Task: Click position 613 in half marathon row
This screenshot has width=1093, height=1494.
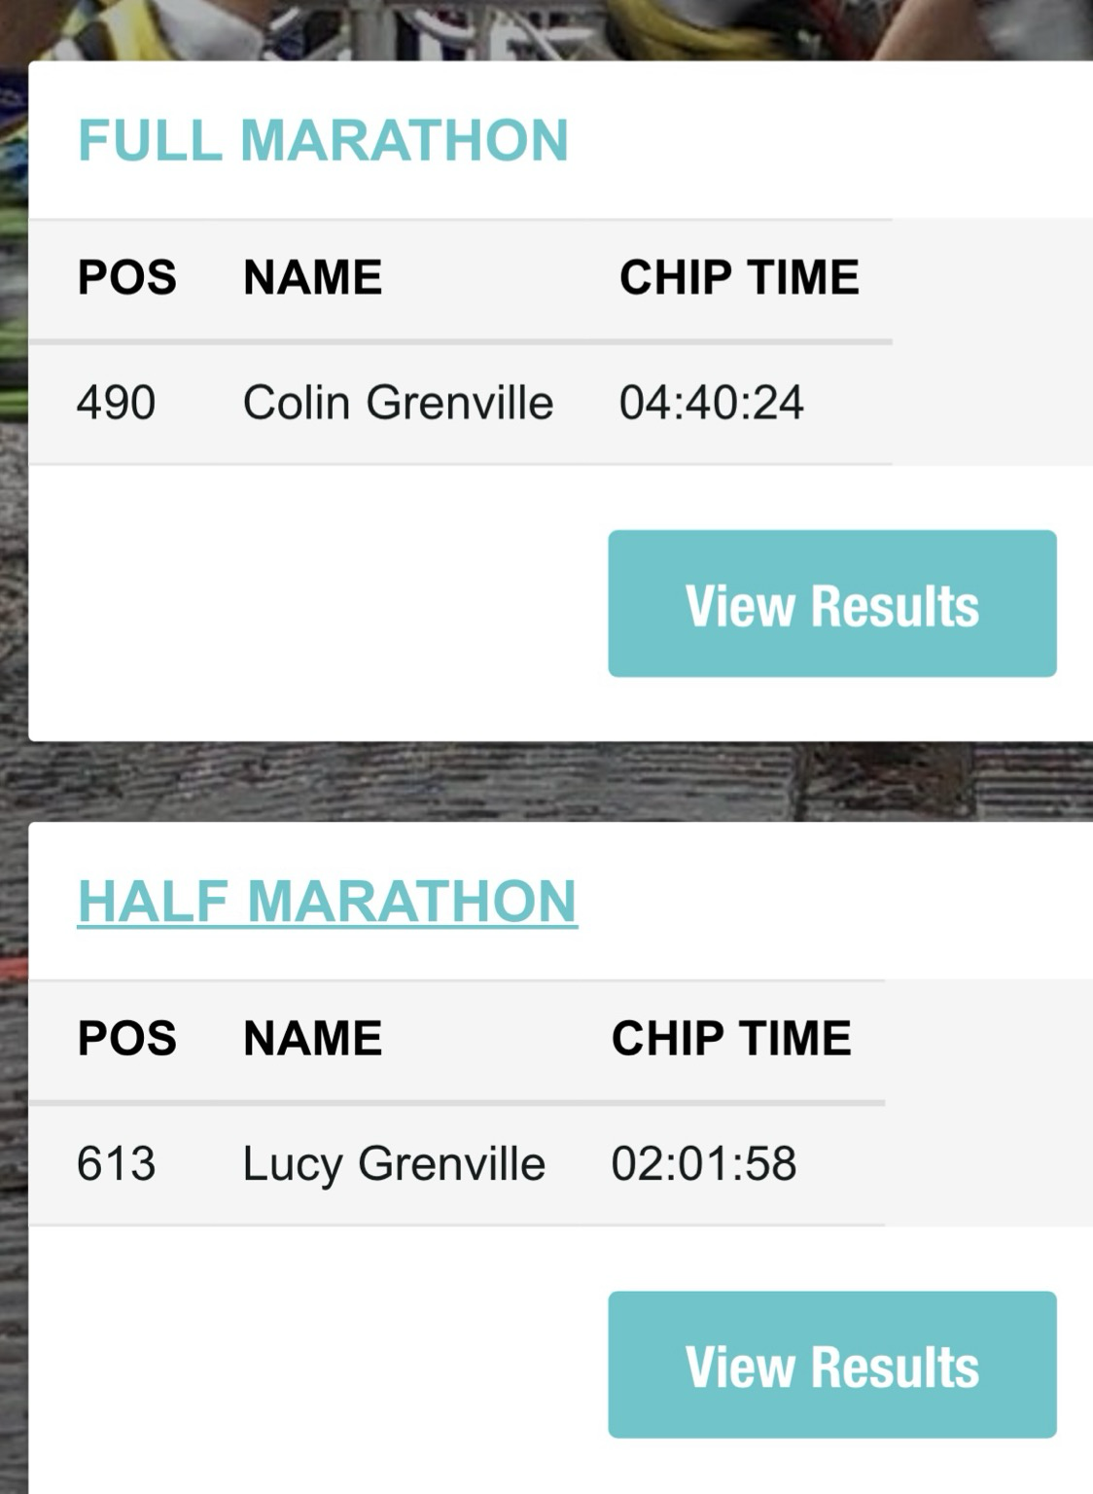Action: tap(116, 1164)
